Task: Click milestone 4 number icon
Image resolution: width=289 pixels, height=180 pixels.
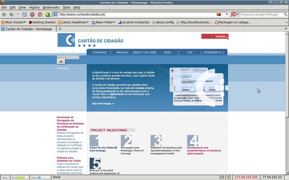Action: [193, 140]
